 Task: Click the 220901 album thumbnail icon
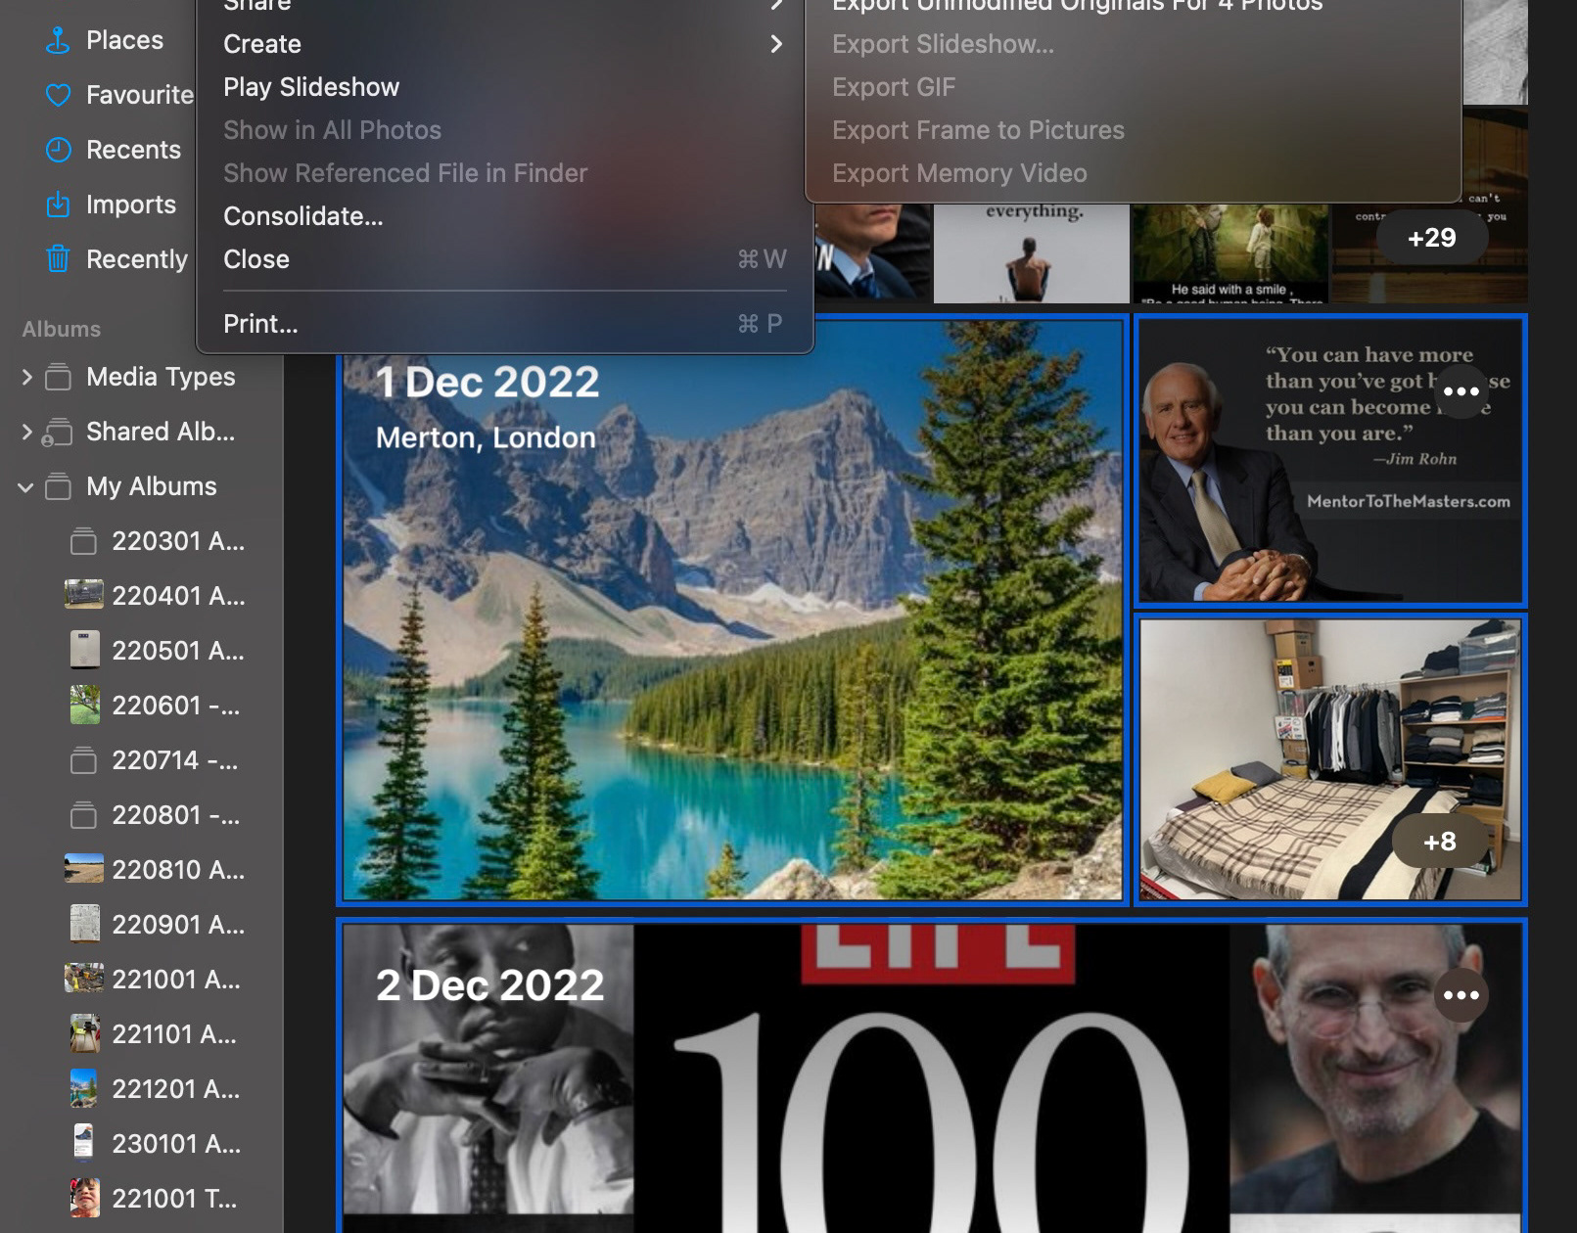click(85, 924)
